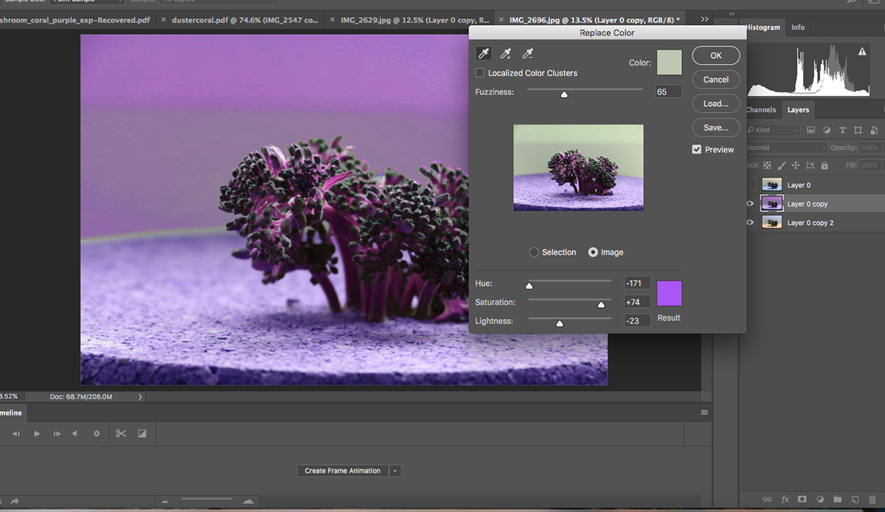Choose the Selection radio button
The height and width of the screenshot is (512, 885).
[534, 252]
